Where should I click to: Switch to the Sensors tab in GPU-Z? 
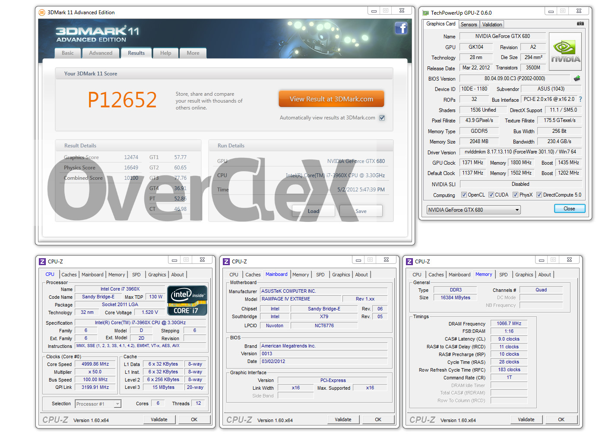tap(469, 25)
